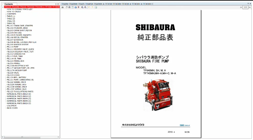The width and height of the screenshot is (253, 140).
Task: Pin the document viewer pane
Action: pos(248,4)
